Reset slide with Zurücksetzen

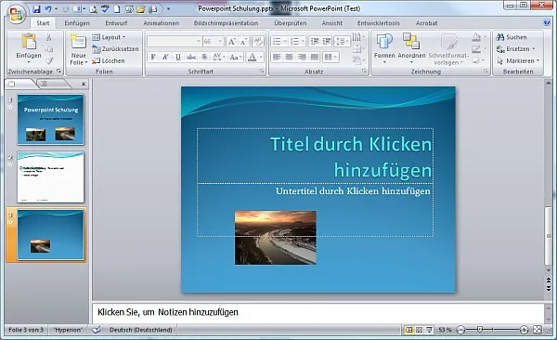coord(115,48)
